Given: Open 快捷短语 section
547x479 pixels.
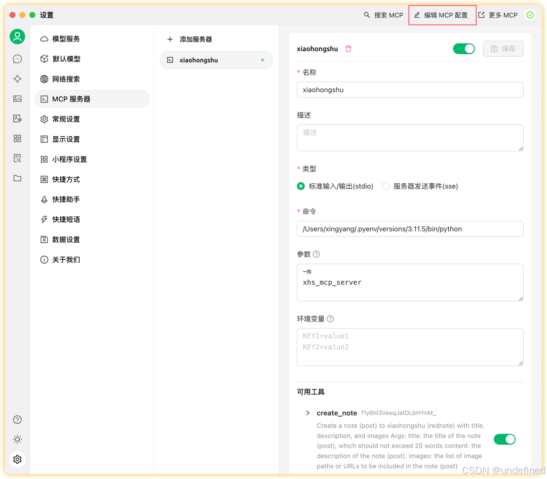Looking at the screenshot, I should [x=92, y=219].
